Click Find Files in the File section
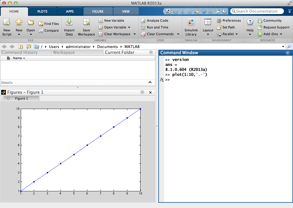 point(49,24)
